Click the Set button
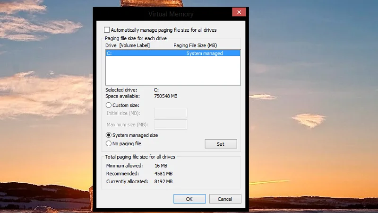Image resolution: width=378 pixels, height=213 pixels. 221,144
